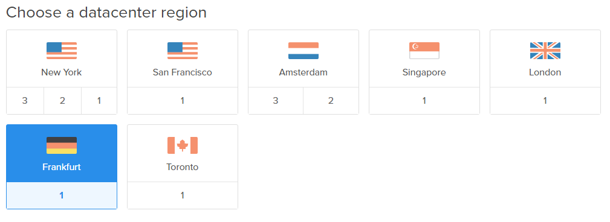The height and width of the screenshot is (222, 610).
Task: Pick San Francisco datacenter 1
Action: click(x=183, y=101)
